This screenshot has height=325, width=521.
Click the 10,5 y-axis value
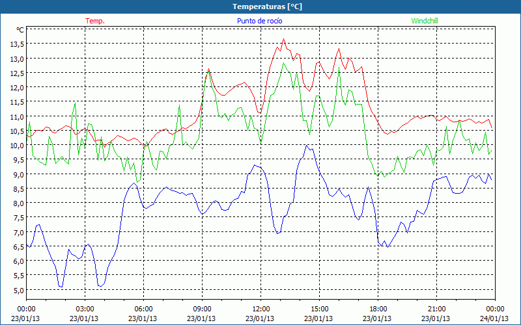coord(18,131)
